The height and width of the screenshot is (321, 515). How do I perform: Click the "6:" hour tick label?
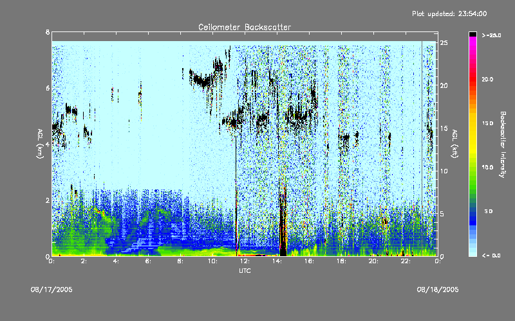click(149, 261)
